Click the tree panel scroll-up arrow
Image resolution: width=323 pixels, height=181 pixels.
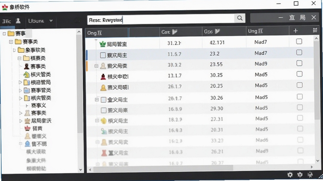tap(79, 32)
